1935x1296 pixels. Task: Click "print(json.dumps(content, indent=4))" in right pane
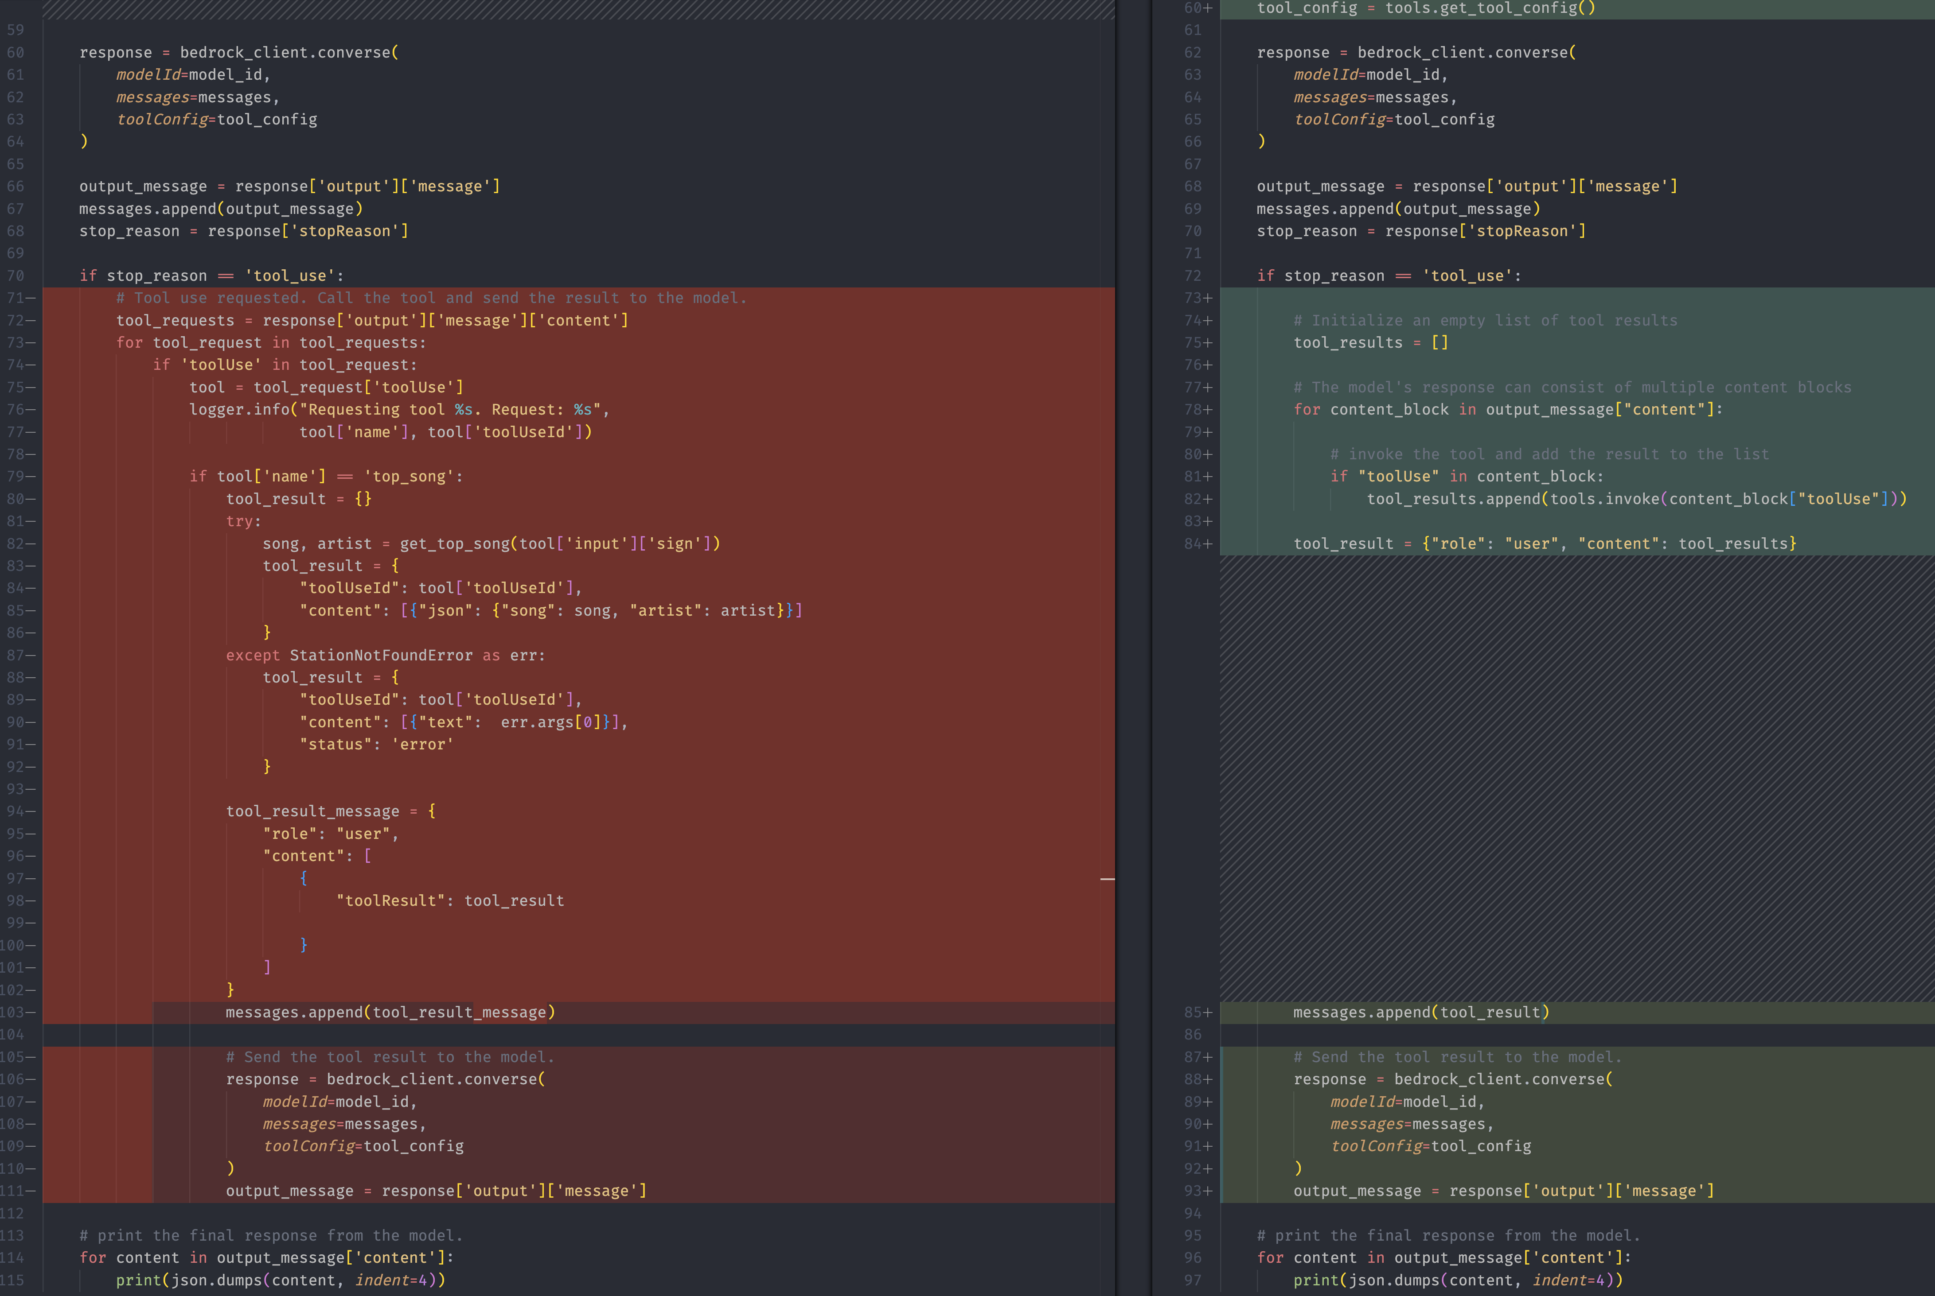click(x=1458, y=1280)
